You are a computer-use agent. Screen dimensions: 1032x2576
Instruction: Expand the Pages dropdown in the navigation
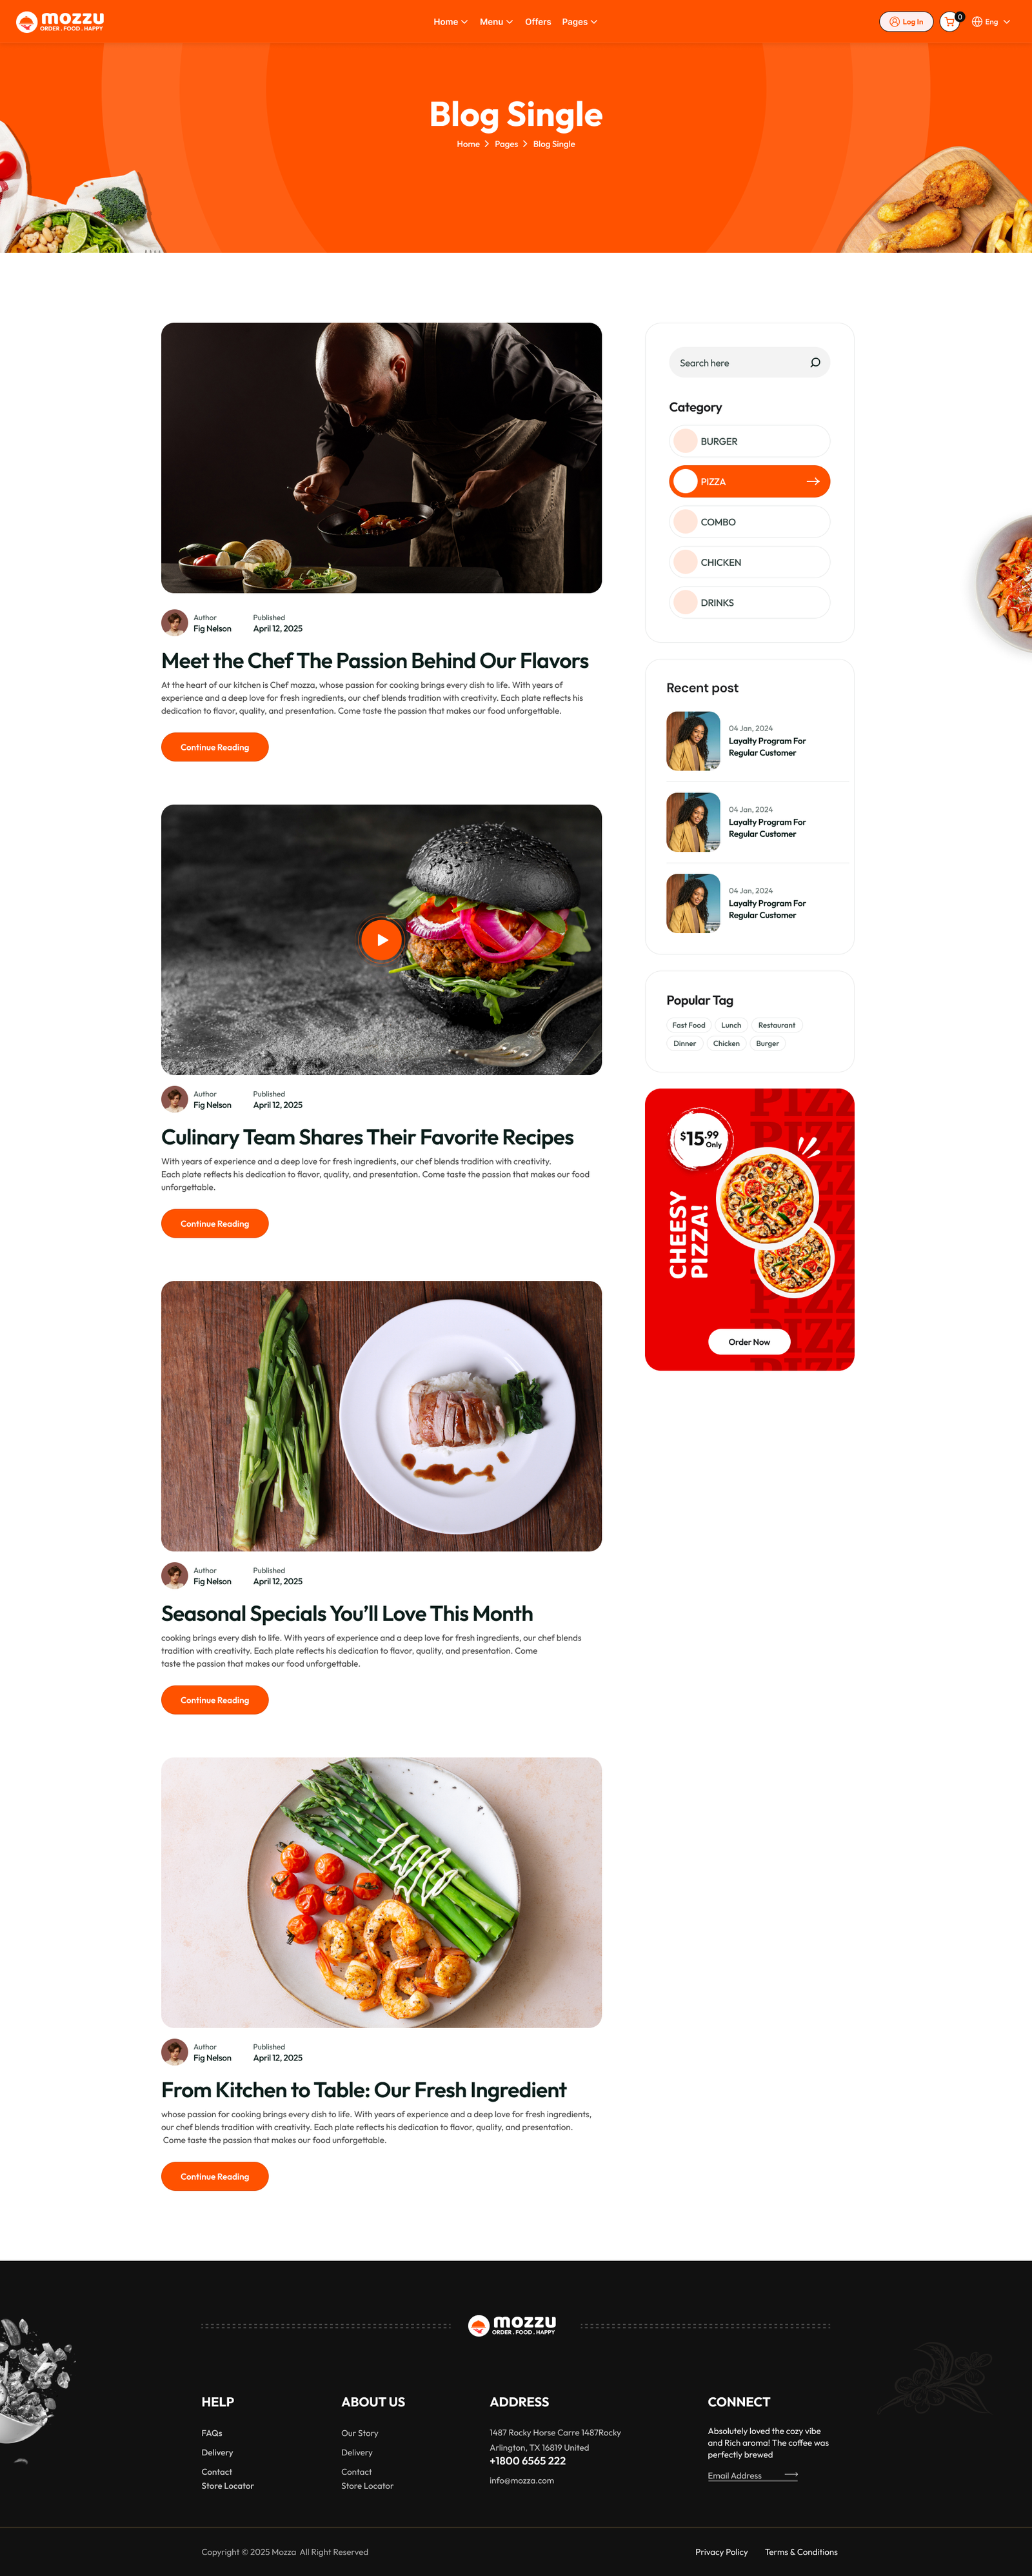pos(579,22)
